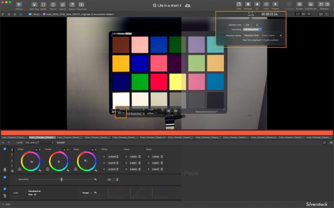Reset the Slope wheel
The height and width of the screenshot is (208, 334).
[96, 171]
